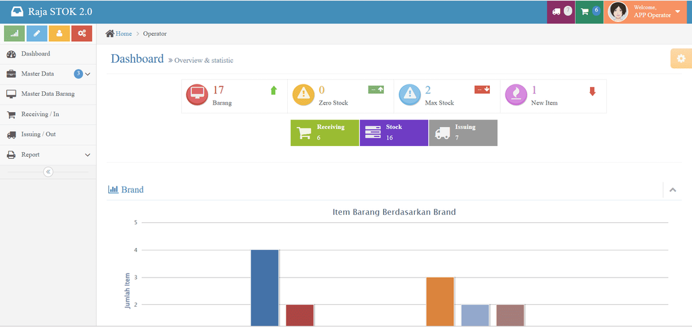Click the brownish mauve chart bar

coord(510,315)
